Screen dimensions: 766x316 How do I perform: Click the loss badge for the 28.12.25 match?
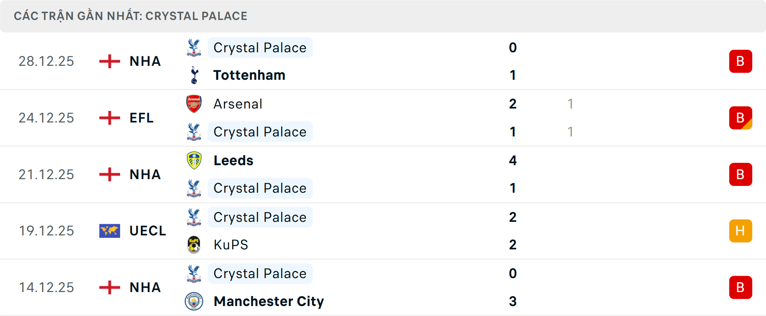740,61
